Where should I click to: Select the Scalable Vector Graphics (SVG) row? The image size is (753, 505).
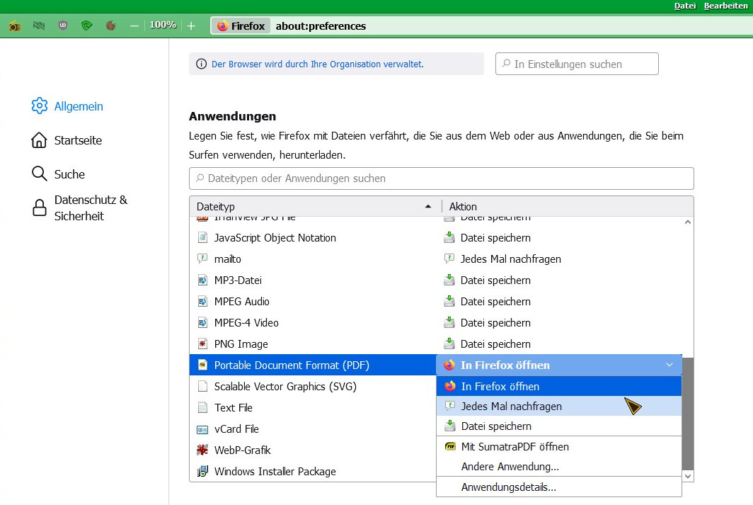coord(285,387)
